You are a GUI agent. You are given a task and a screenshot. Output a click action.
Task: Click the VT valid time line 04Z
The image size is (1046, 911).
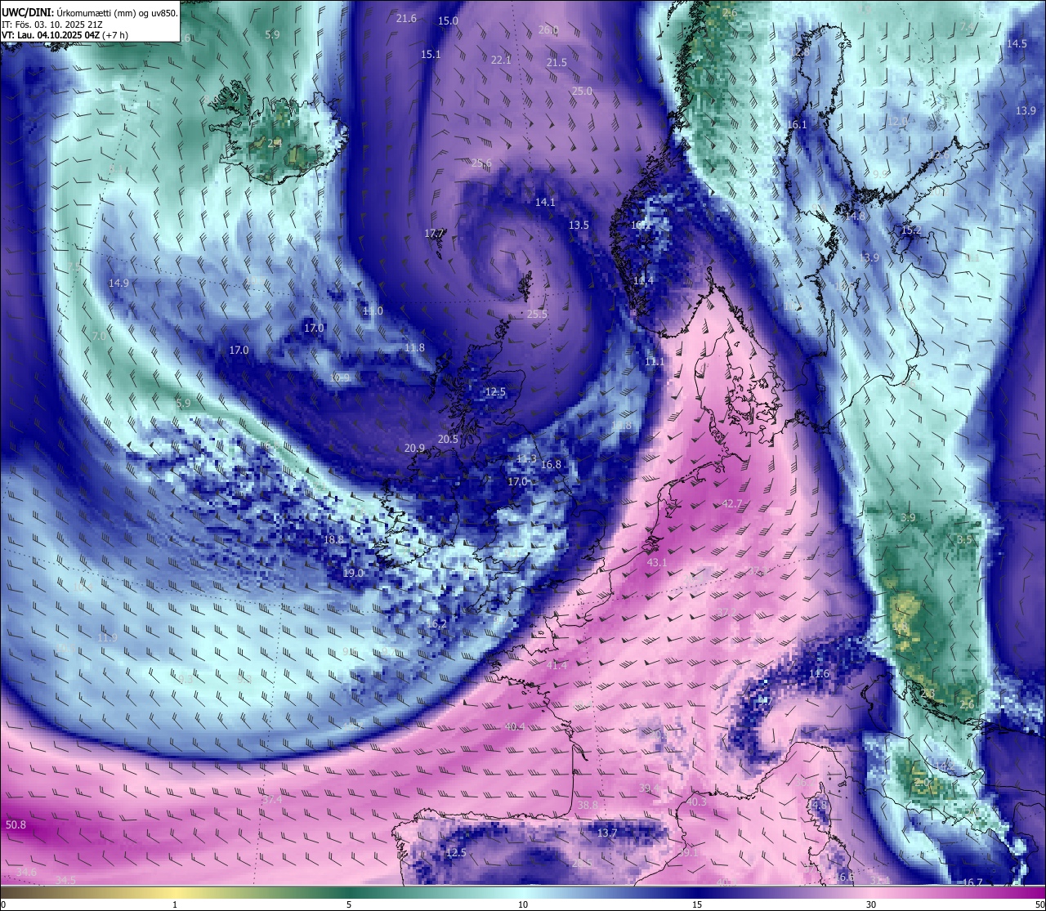(x=65, y=35)
